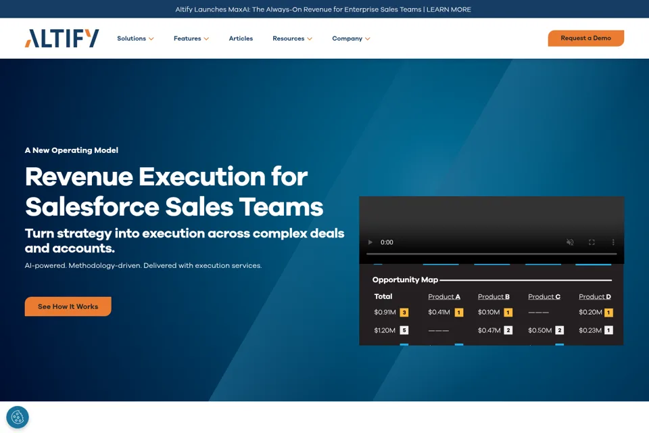The height and width of the screenshot is (433, 649).
Task: Open video in fullscreen
Action: coord(592,242)
